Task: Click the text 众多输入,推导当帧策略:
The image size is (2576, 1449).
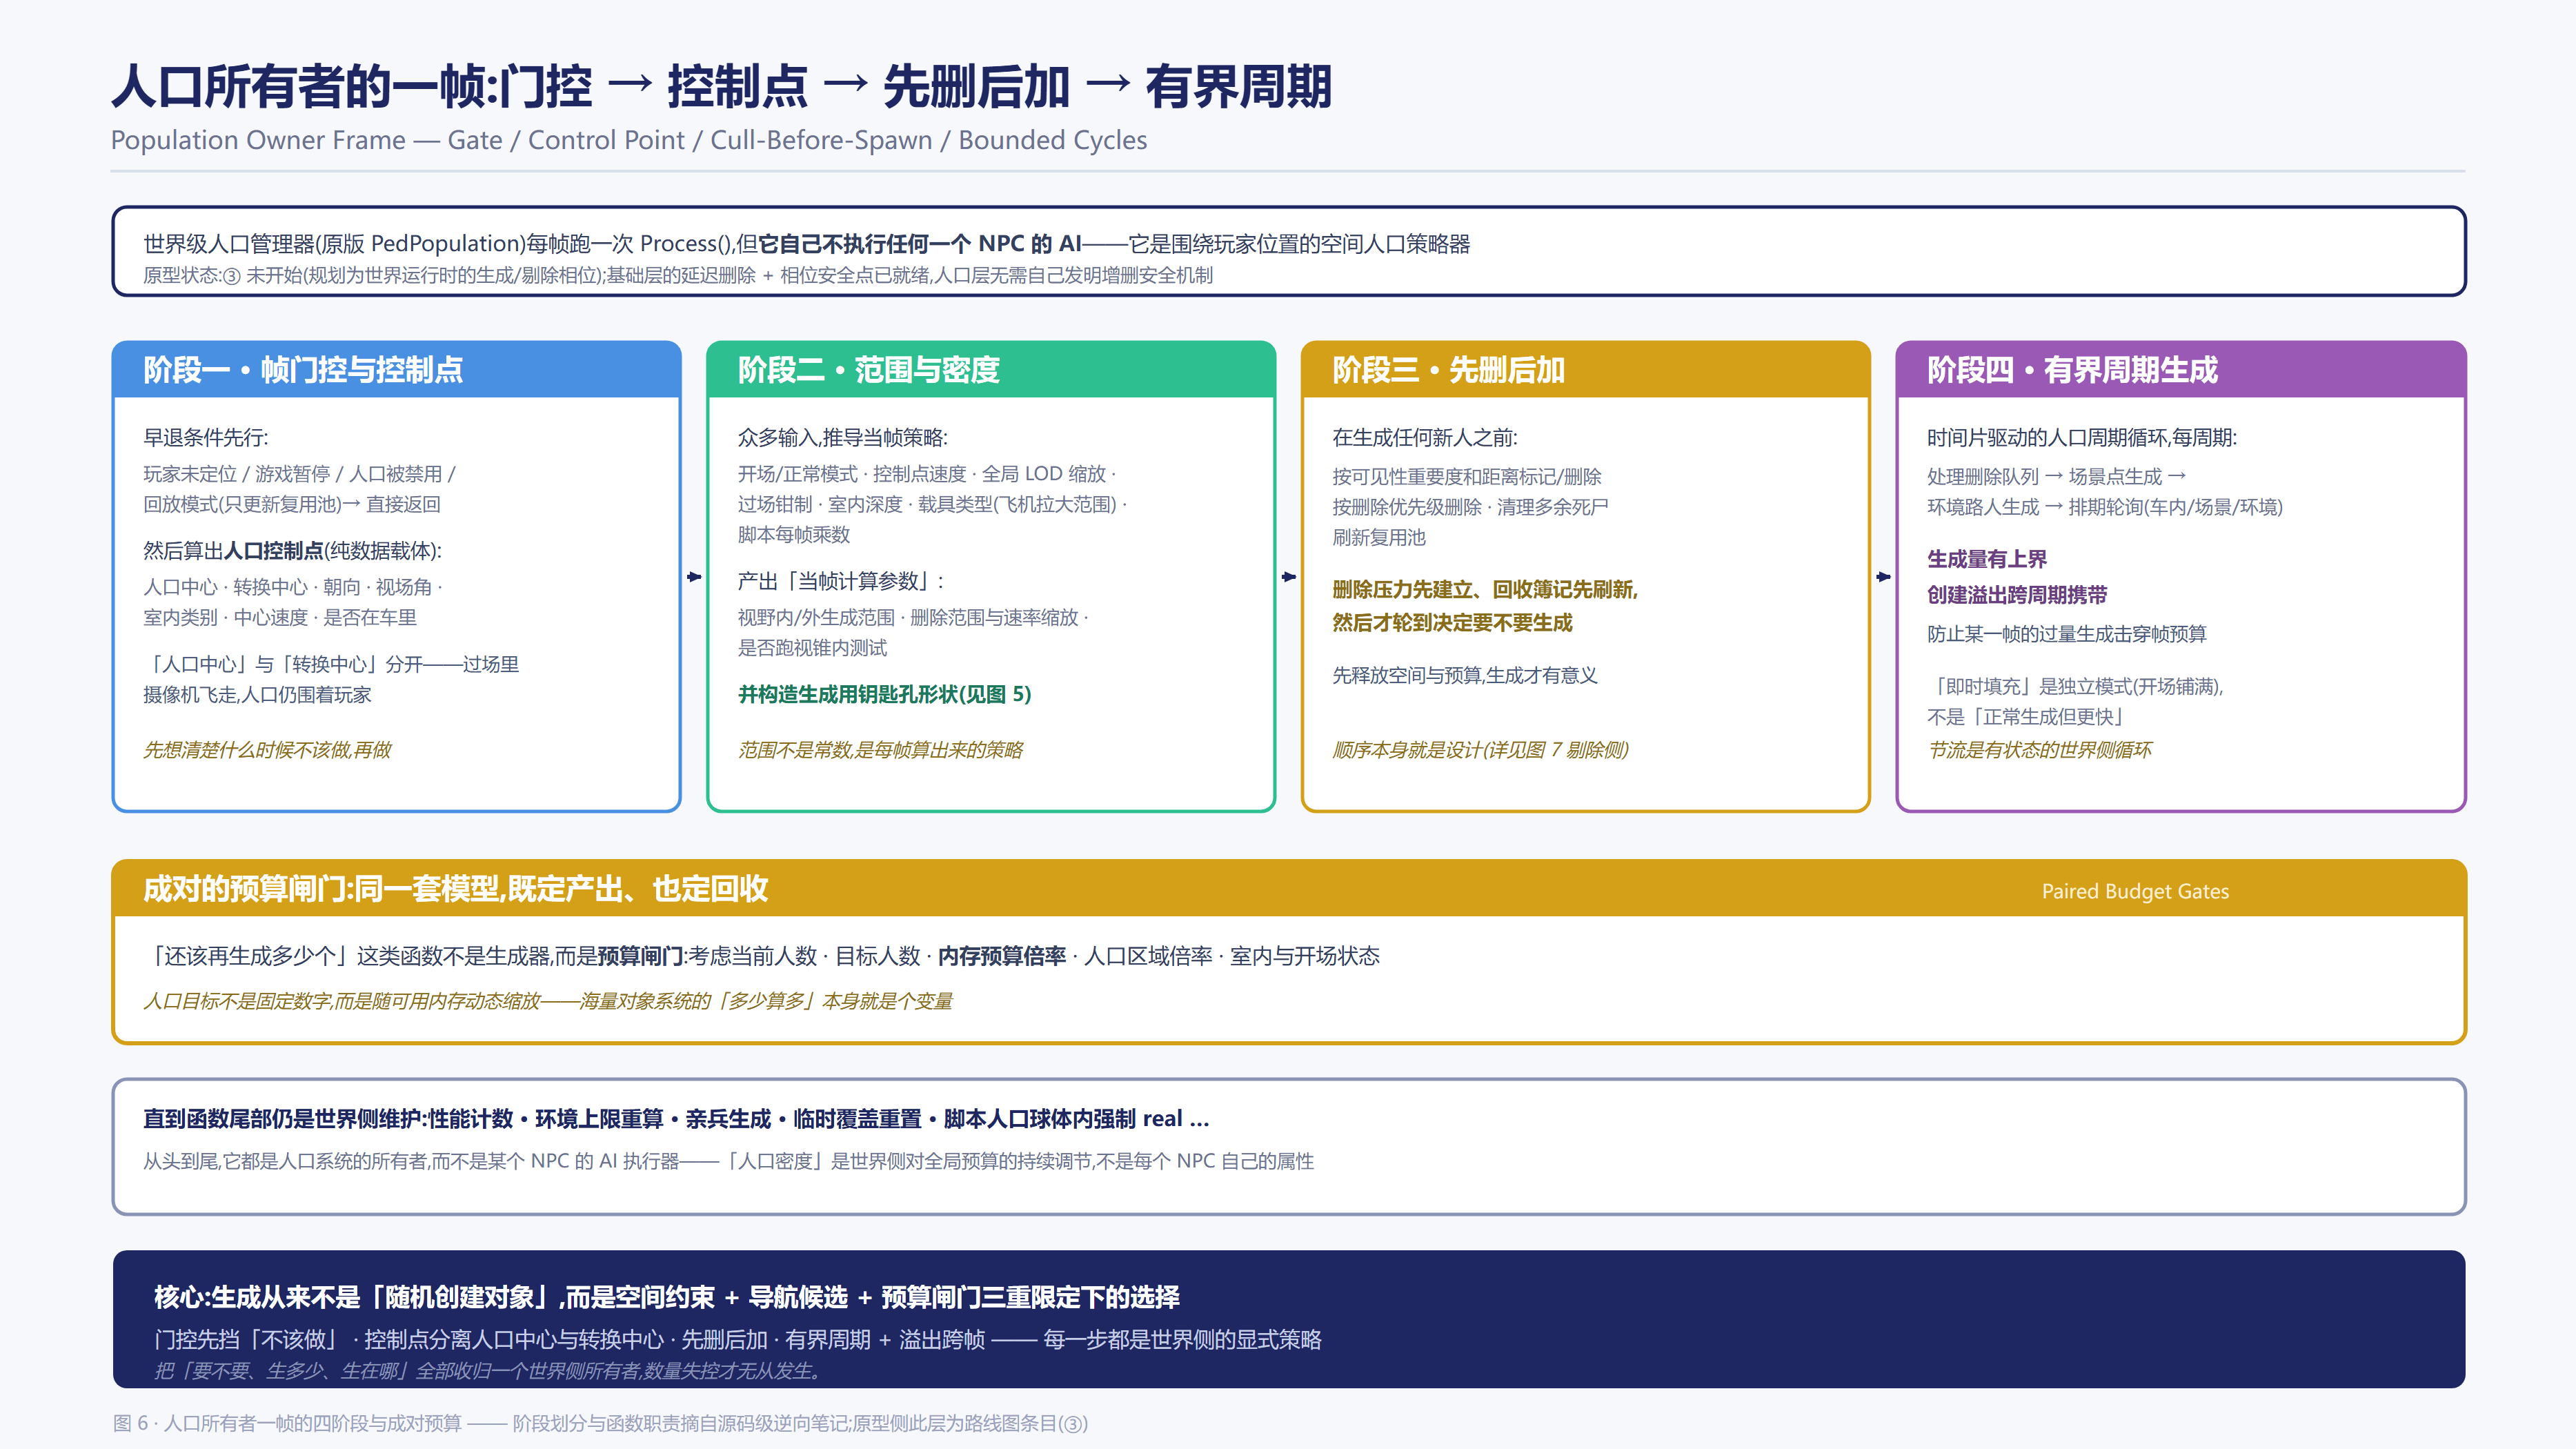Action: pyautogui.click(x=843, y=438)
